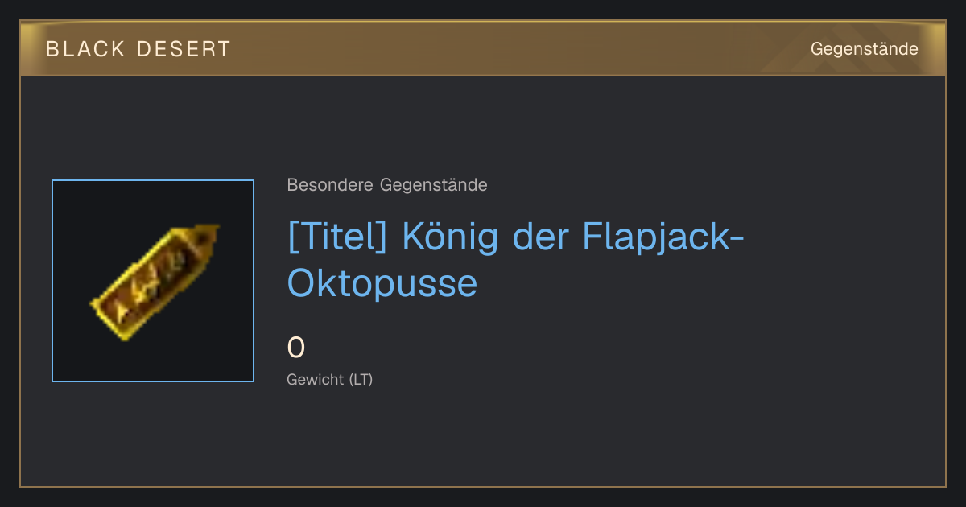Click the item title König der Flapjack-Oktopusse
The height and width of the screenshot is (507, 966).
(515, 260)
